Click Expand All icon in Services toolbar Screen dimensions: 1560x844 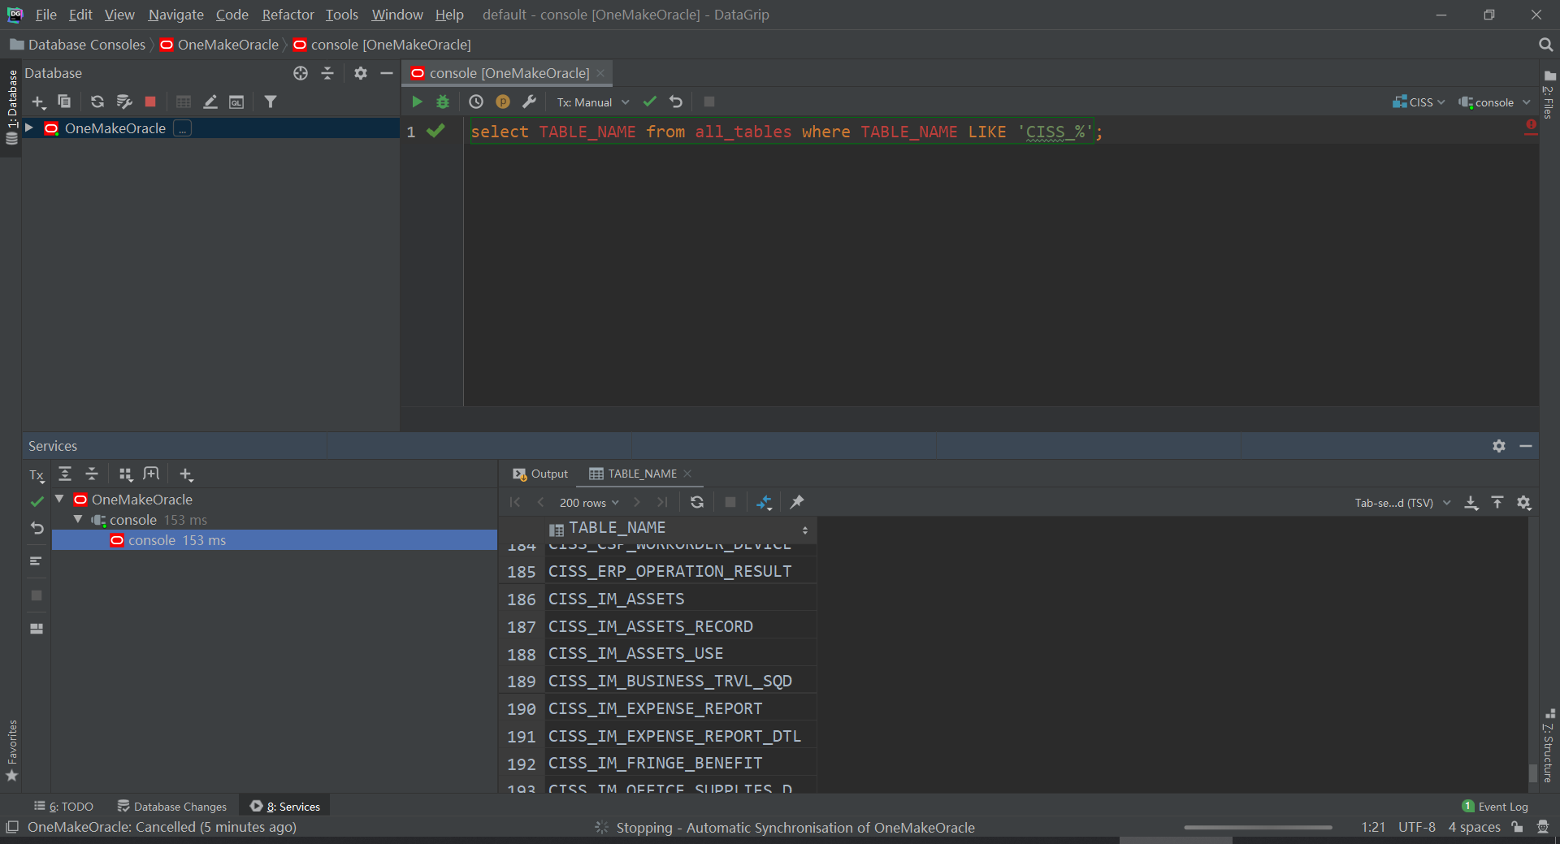(x=65, y=474)
